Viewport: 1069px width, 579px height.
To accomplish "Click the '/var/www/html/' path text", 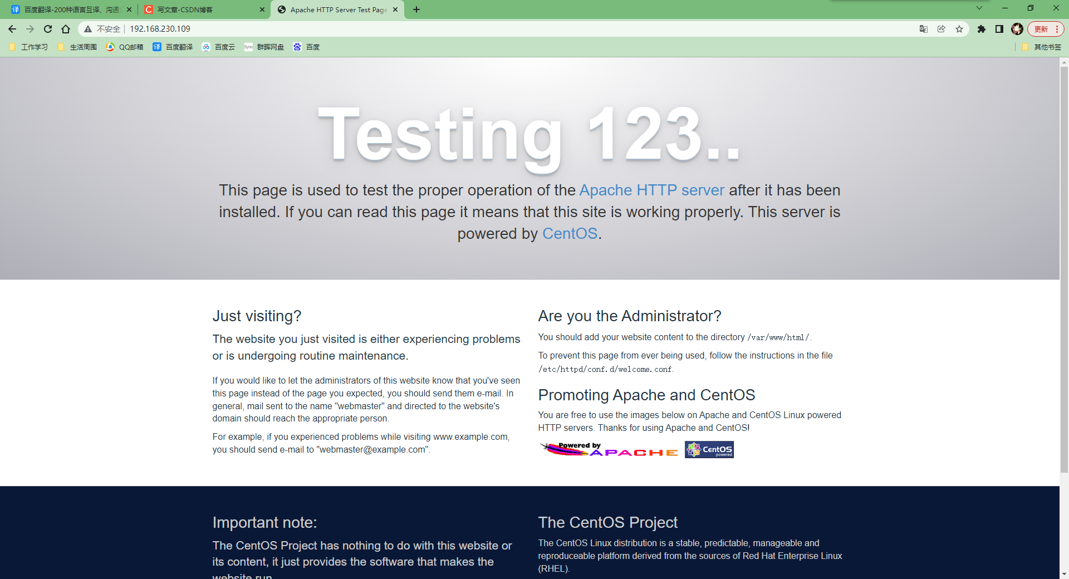I will tap(778, 337).
